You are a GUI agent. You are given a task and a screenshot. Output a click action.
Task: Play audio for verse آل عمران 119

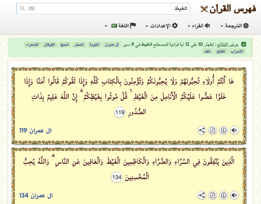(234, 130)
